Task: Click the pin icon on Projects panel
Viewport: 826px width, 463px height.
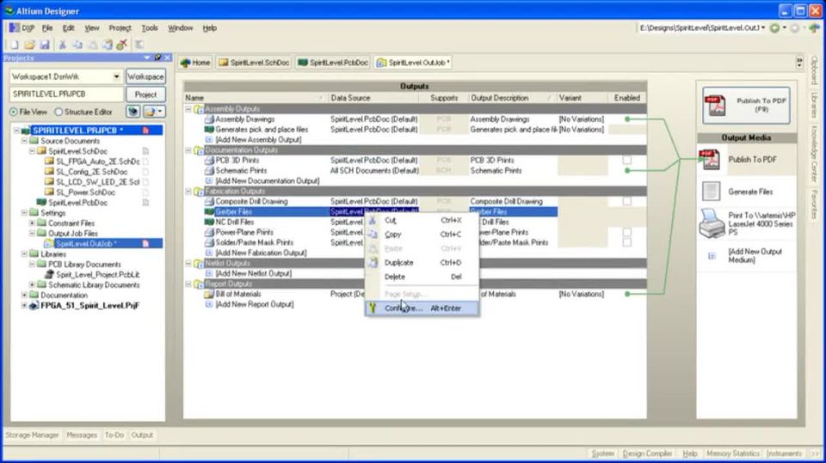Action: pyautogui.click(x=157, y=58)
